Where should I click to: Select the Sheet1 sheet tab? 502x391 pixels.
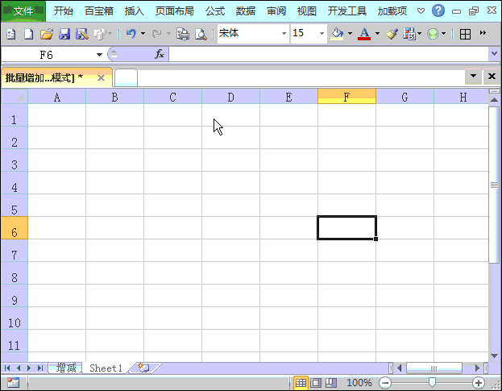tap(106, 368)
